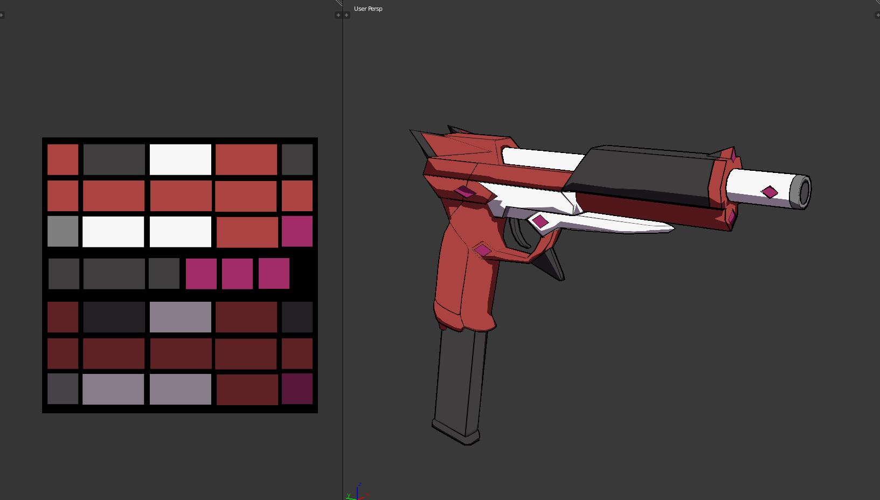This screenshot has height=500, width=880.
Task: Expand the image editor's properties region plus
Action: (338, 15)
